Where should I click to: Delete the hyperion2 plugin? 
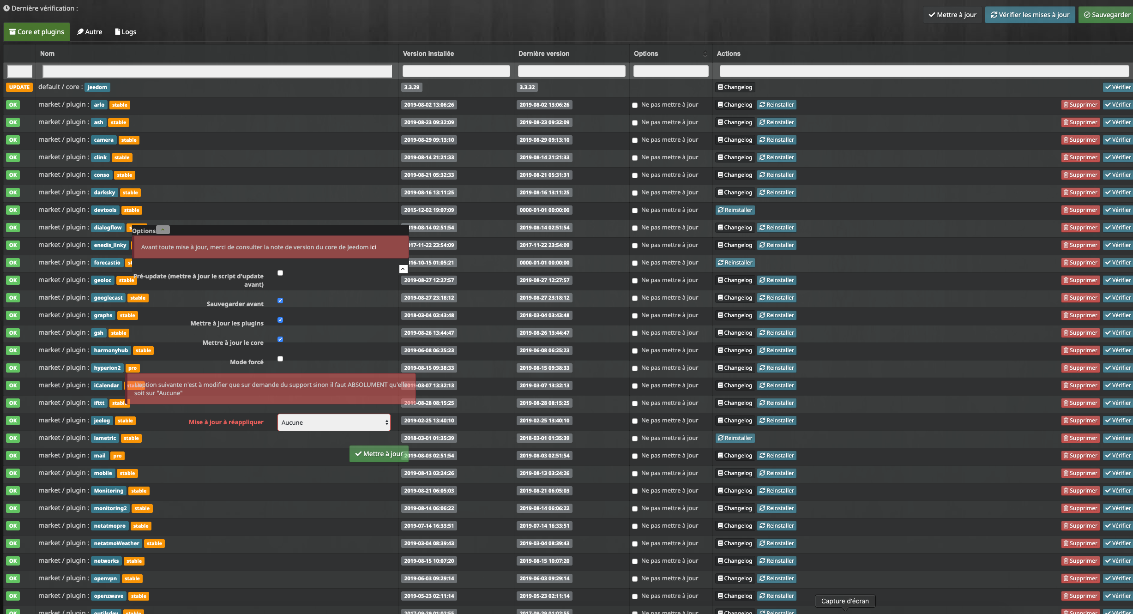tap(1080, 368)
